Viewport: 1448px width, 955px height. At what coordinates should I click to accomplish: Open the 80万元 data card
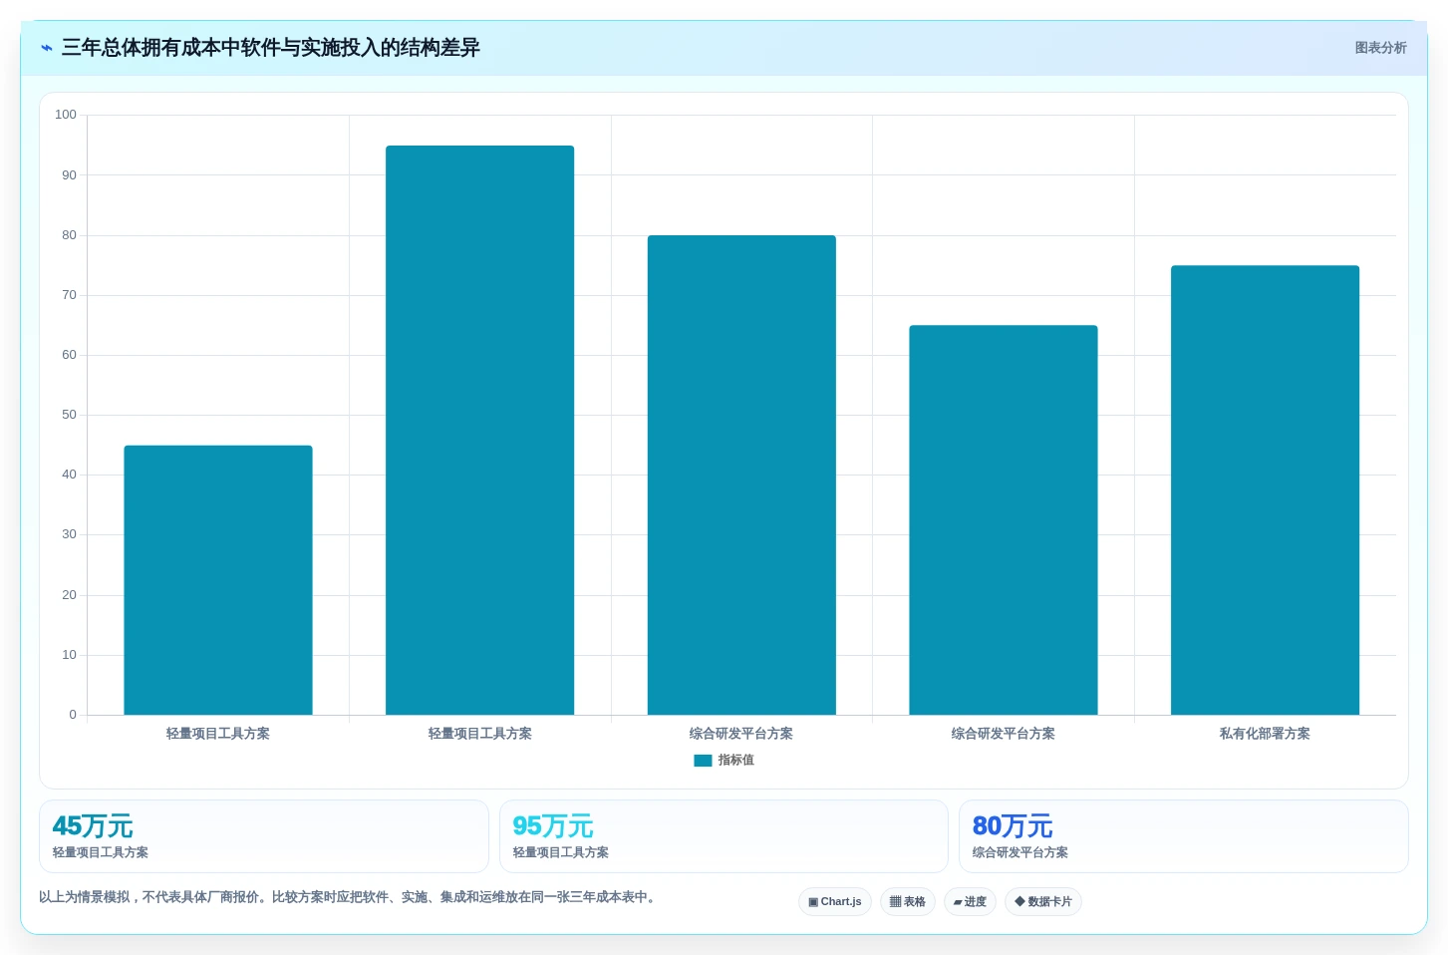tap(1184, 836)
